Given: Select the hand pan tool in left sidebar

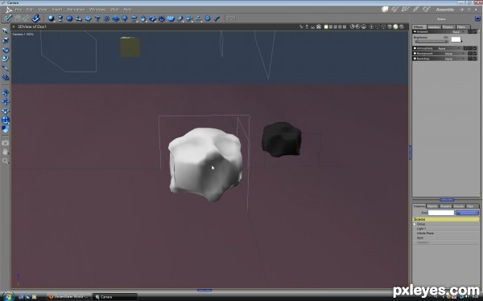Looking at the screenshot, I should click(x=6, y=152).
